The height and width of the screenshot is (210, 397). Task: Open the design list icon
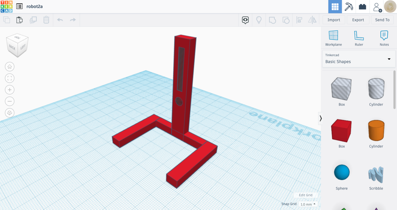tap(20, 6)
